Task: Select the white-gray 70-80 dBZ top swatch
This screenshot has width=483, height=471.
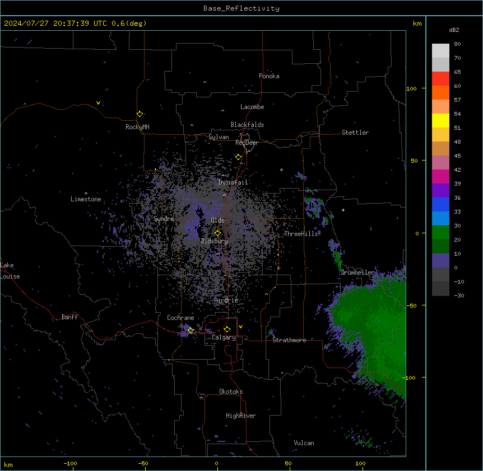Action: tap(440, 50)
